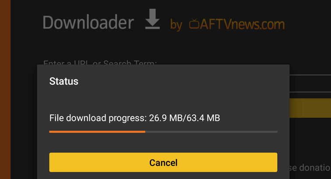Click the Downloader title text
The image size is (331, 179).
tap(88, 22)
